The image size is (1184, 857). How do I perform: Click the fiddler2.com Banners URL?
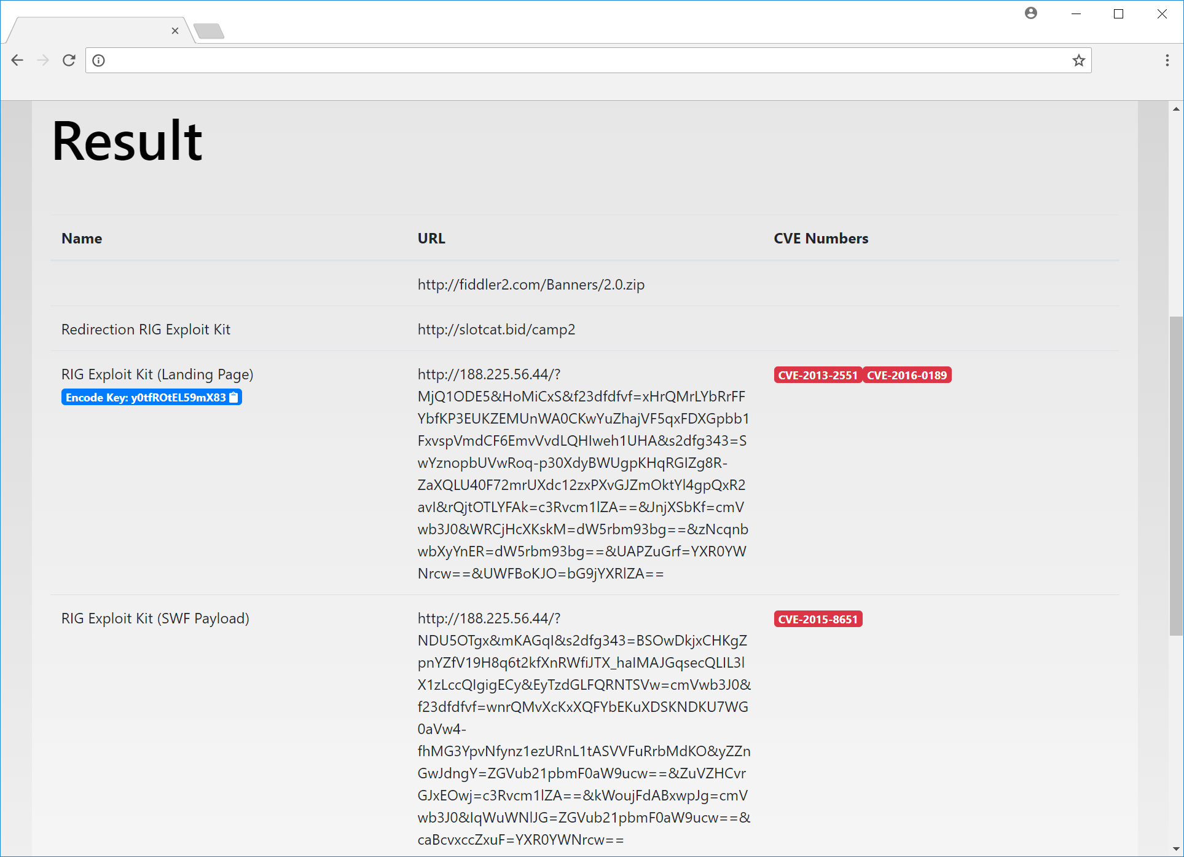pos(531,285)
